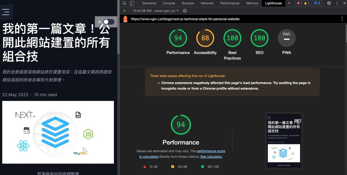Open the blog's hamburger menu
The height and width of the screenshot is (175, 347).
coord(6,12)
